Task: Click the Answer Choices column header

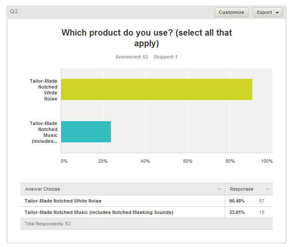Action: click(42, 189)
